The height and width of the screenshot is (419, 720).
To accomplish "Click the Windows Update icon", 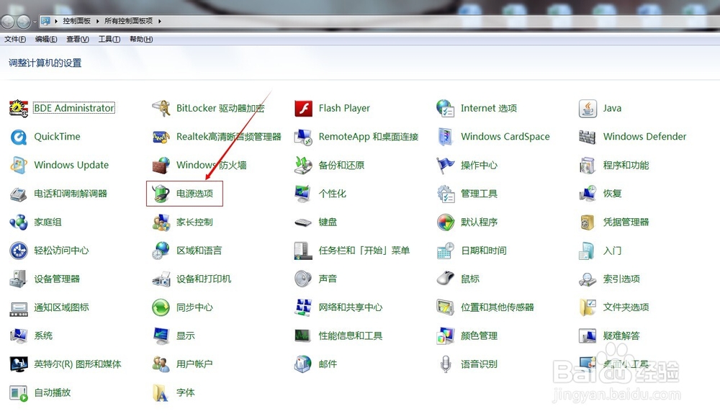I will (19, 165).
